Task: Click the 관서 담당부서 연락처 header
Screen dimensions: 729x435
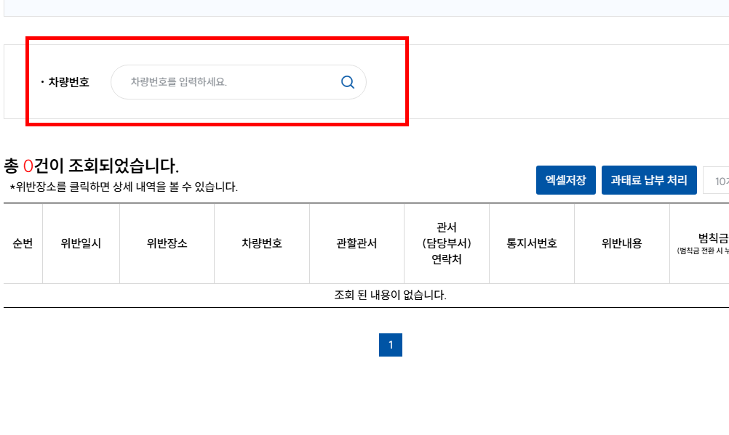Action: coord(446,243)
